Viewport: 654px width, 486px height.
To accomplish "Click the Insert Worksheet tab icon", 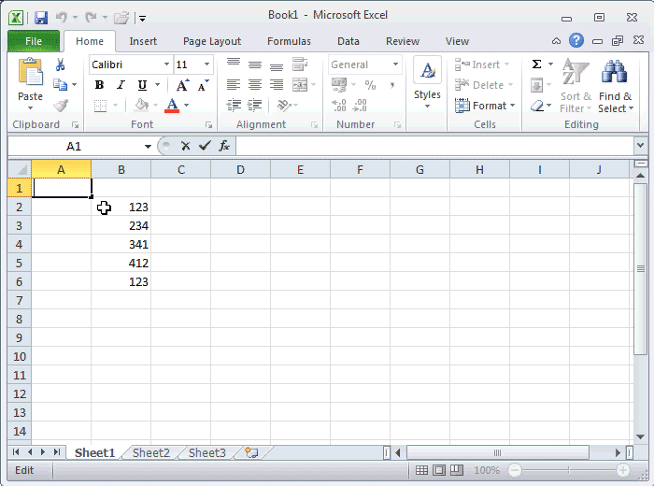I will click(x=250, y=452).
